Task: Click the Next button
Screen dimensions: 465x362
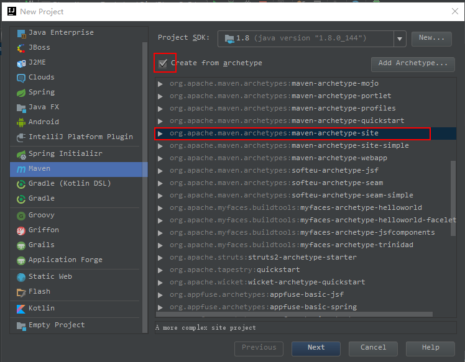Action: coord(316,348)
